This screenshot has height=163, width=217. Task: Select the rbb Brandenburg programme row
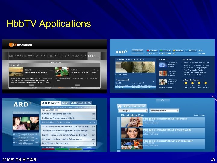pyautogui.click(x=135, y=85)
